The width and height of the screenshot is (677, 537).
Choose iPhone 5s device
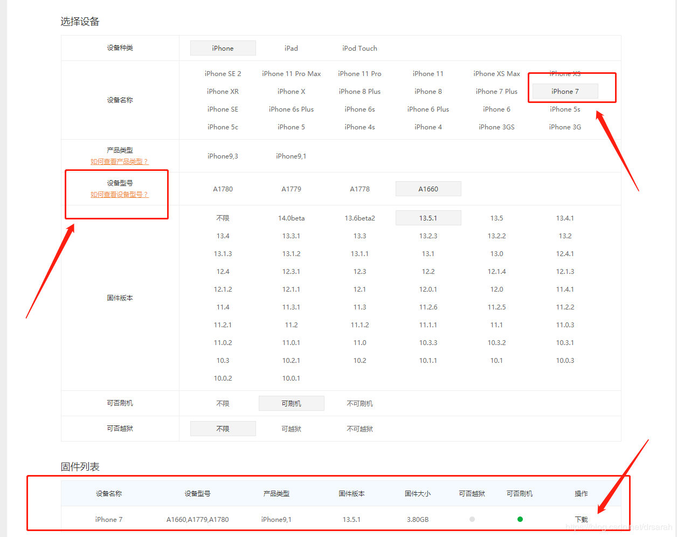click(x=565, y=109)
